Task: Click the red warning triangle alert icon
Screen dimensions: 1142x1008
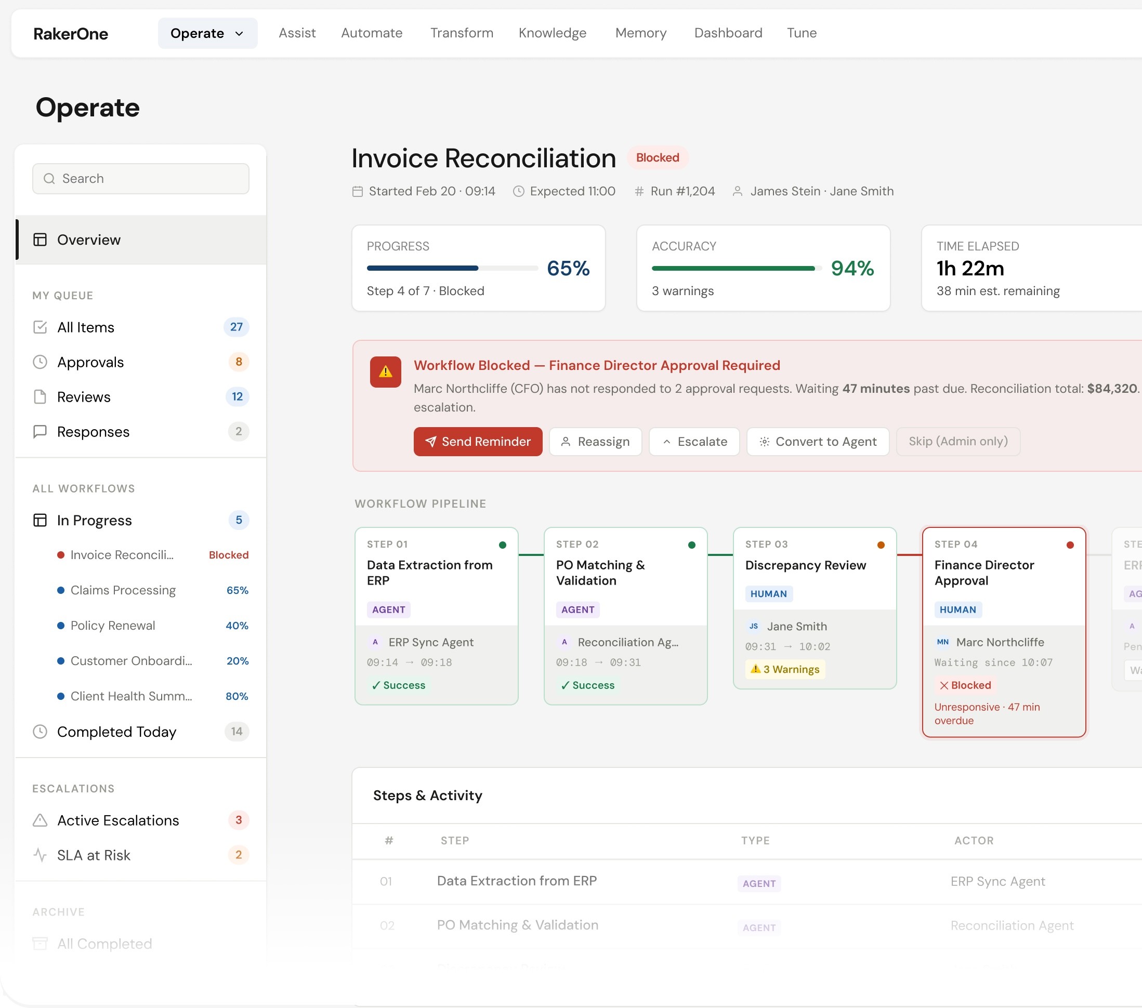Action: [x=385, y=372]
